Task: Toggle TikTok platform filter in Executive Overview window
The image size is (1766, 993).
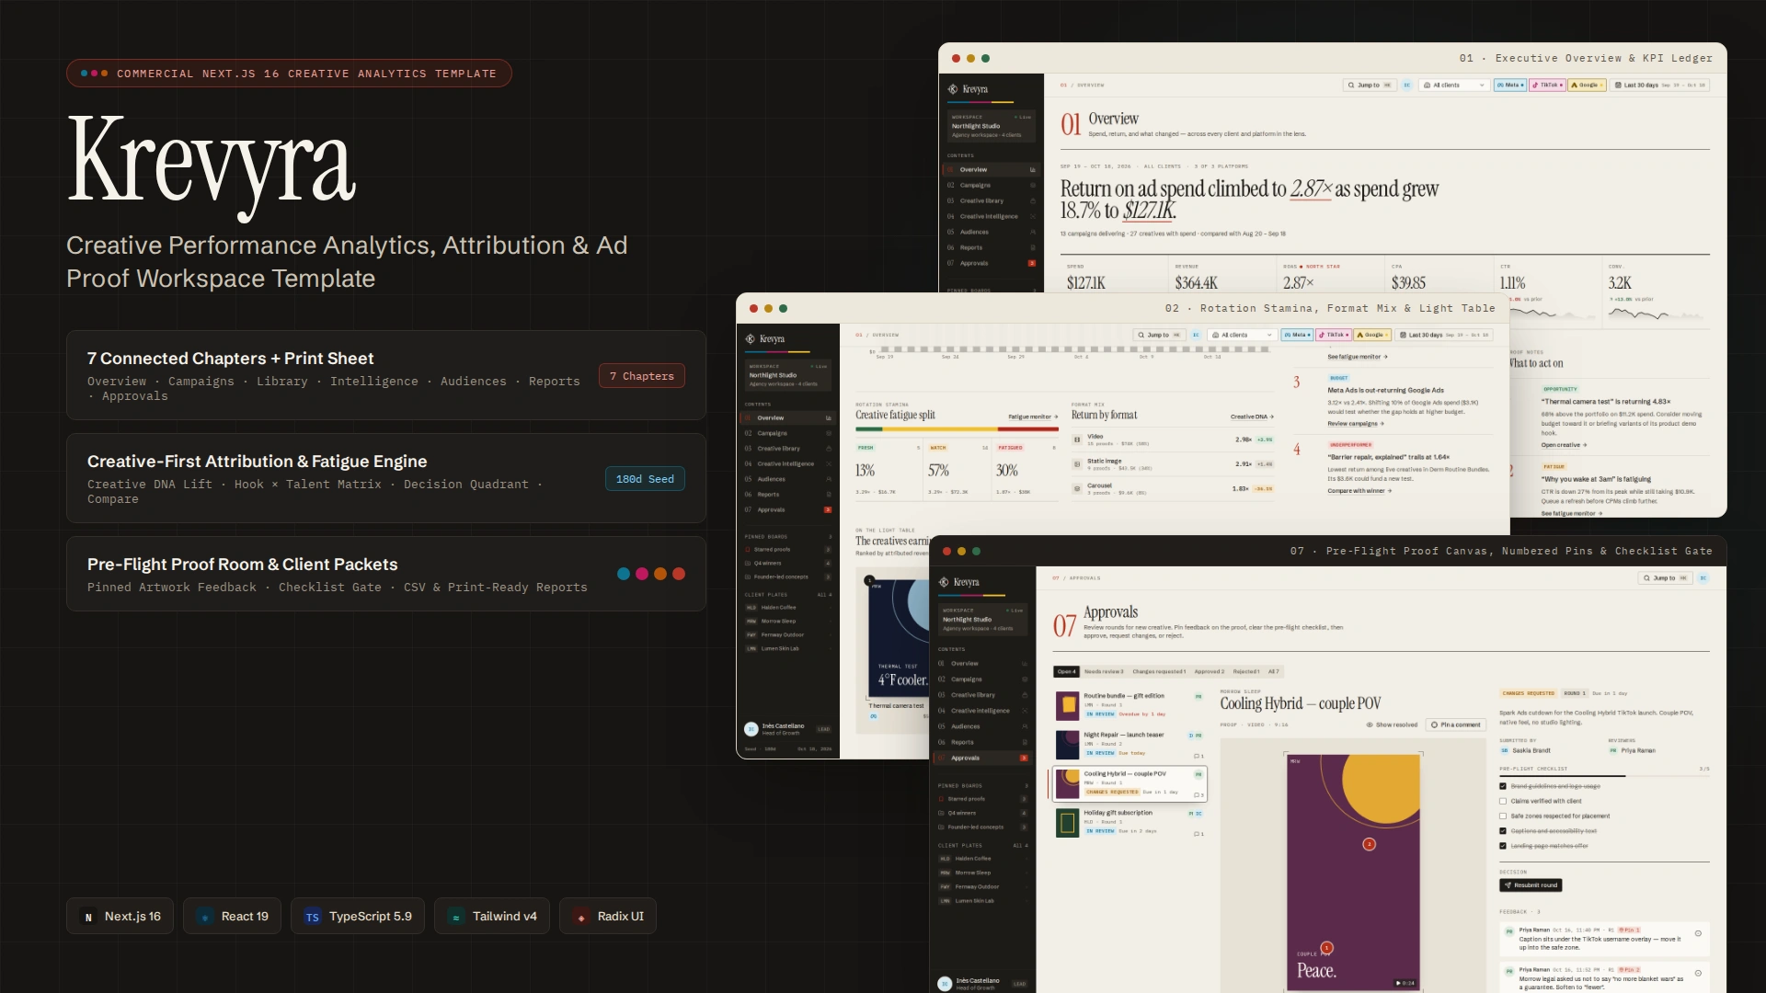Action: tap(1547, 85)
